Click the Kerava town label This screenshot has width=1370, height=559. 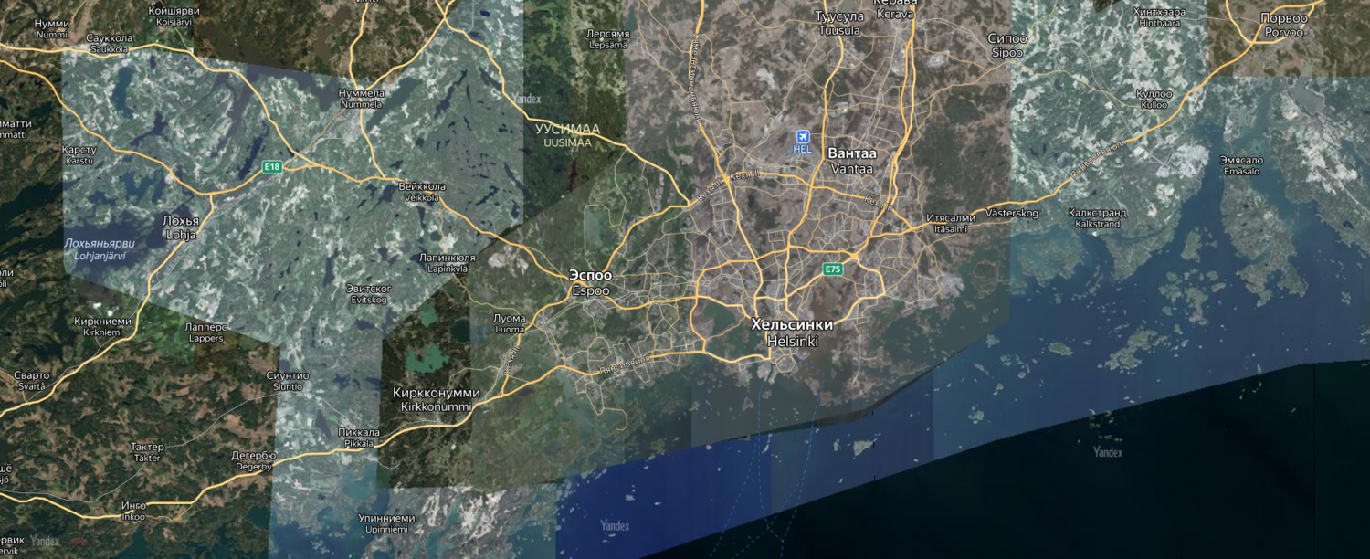(893, 7)
